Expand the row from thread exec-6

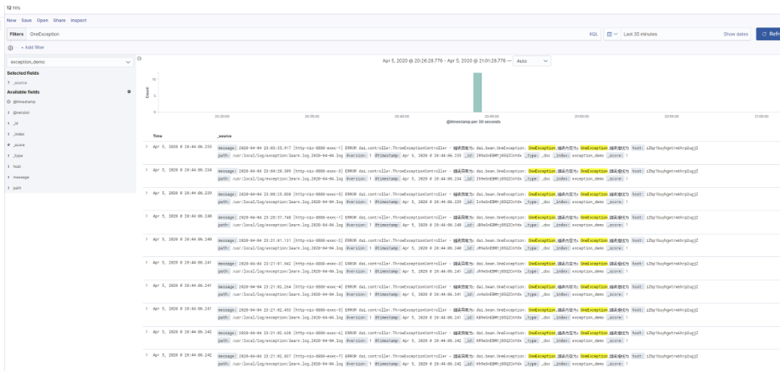(147, 332)
